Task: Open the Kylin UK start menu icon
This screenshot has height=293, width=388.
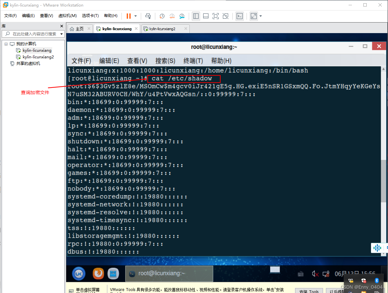Action: tap(79, 274)
